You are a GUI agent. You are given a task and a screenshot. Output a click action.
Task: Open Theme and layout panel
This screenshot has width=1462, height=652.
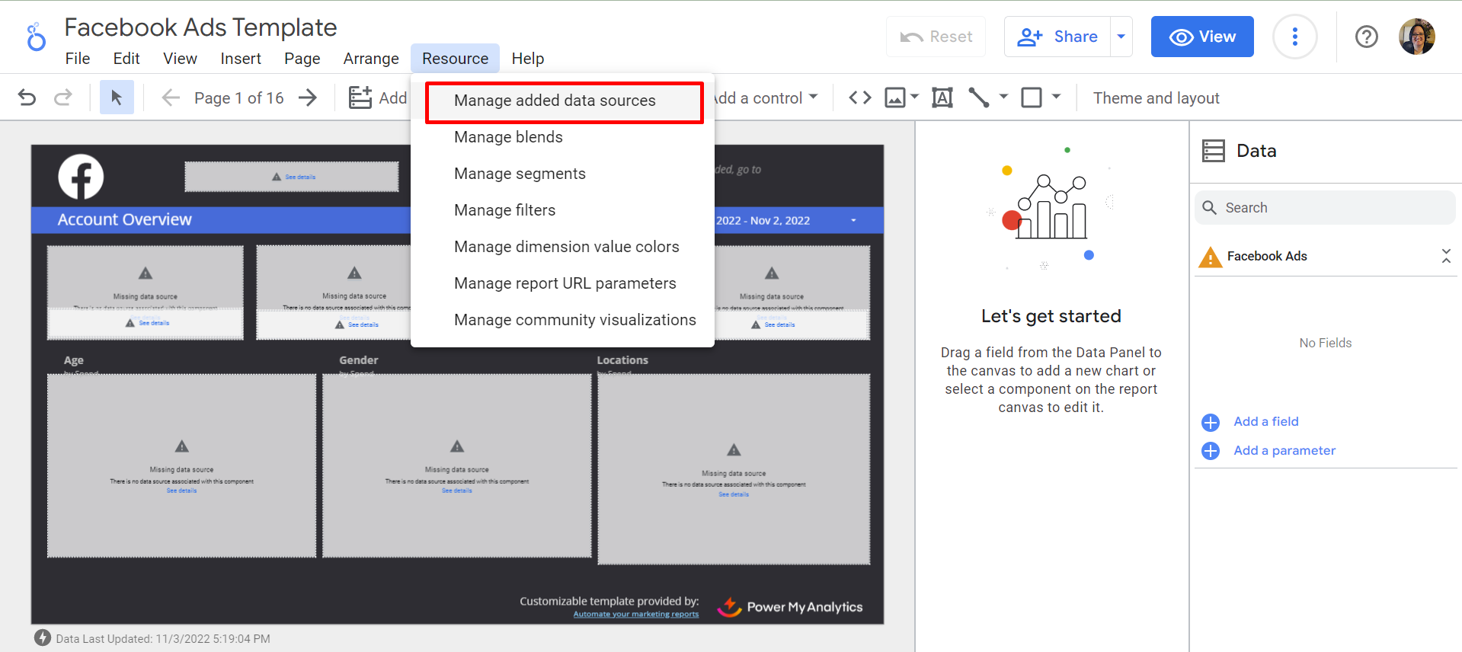(1156, 98)
